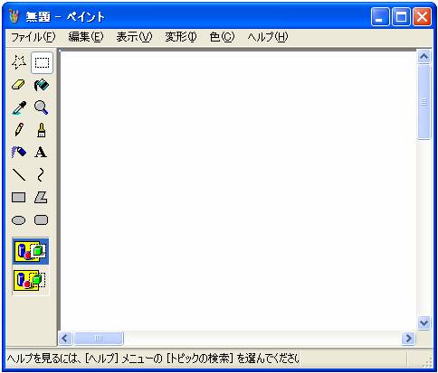Click the horizontal scrollbar right arrow
Viewport: 438px width, 373px height.
(409, 339)
